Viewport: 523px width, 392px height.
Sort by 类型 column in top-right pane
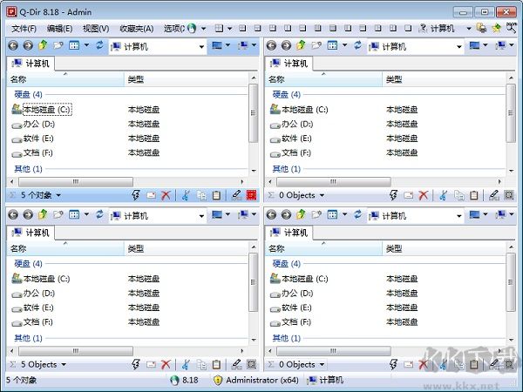tap(445, 79)
